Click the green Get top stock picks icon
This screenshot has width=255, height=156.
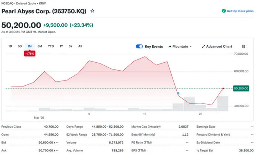coord(224,11)
